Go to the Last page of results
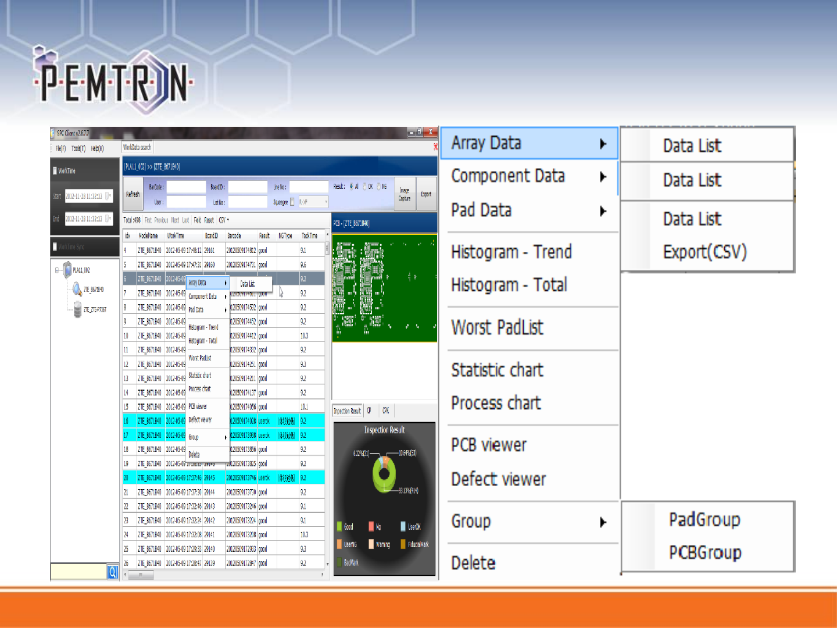This screenshot has height=628, width=837. tap(185, 220)
